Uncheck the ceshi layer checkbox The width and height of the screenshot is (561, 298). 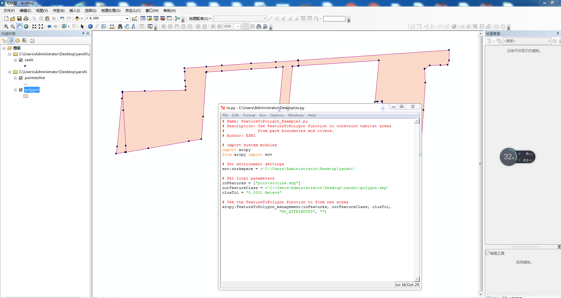(x=21, y=60)
